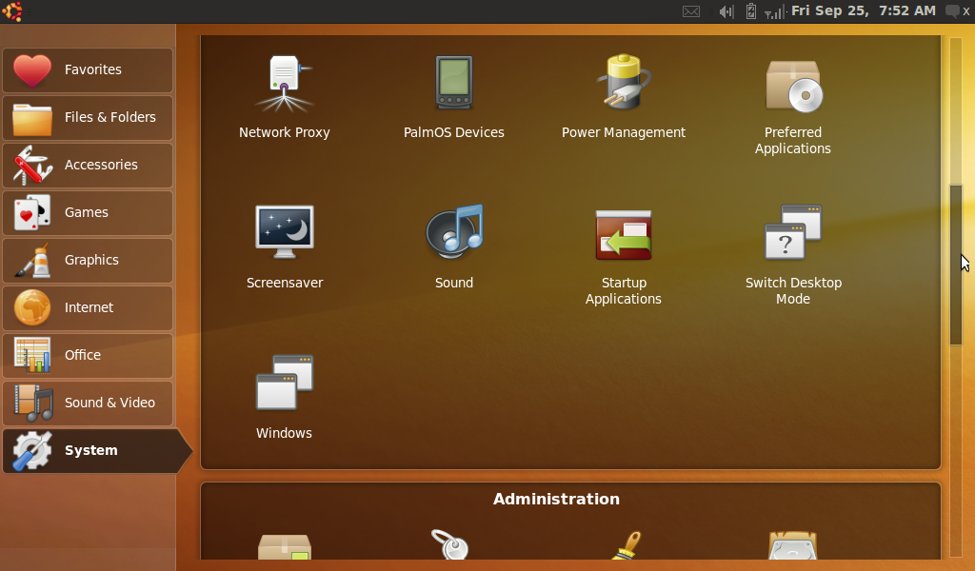Click the Ubuntu logo in top panel
Image resolution: width=975 pixels, height=571 pixels.
coord(11,11)
